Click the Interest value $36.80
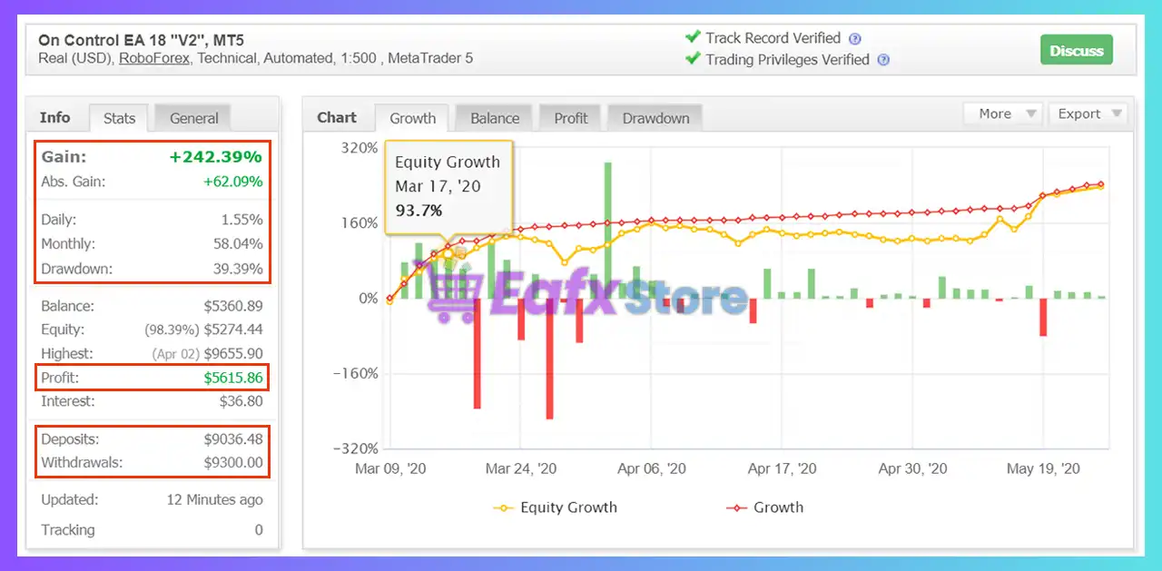Screen dimensions: 1162x571 241,400
